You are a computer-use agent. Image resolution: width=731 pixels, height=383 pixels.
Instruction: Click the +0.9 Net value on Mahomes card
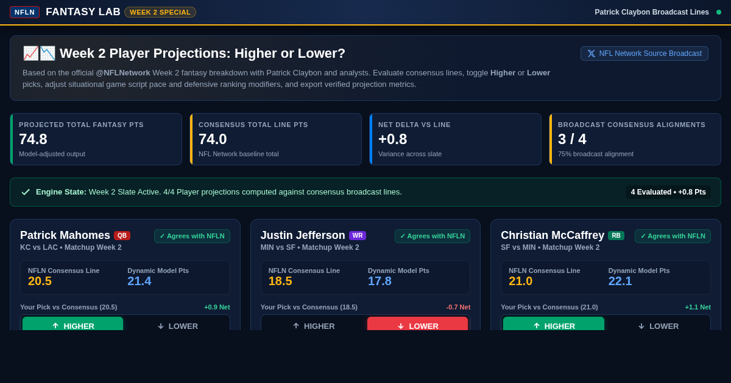coord(217,307)
